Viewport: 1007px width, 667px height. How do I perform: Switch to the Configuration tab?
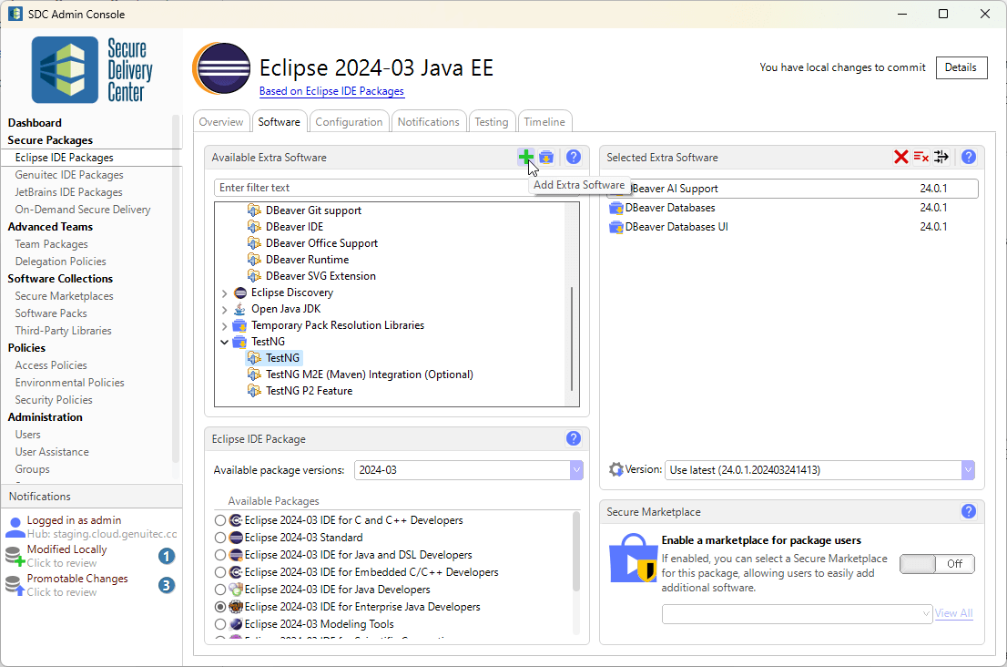(349, 120)
